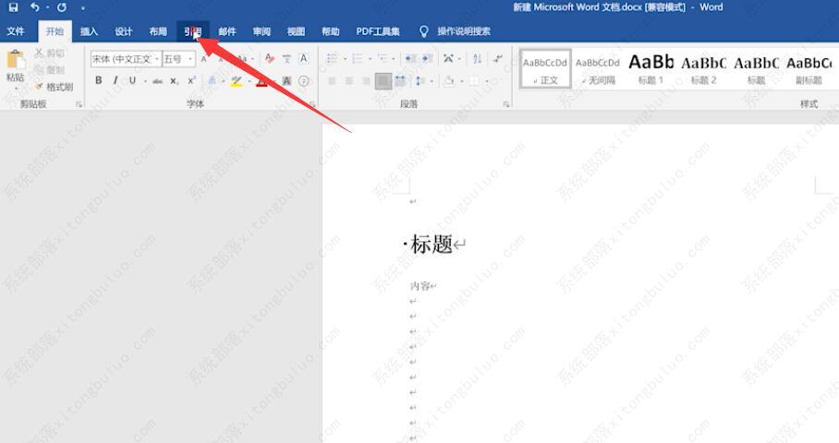Click the Save icon in title bar
This screenshot has width=839, height=443.
coord(13,7)
